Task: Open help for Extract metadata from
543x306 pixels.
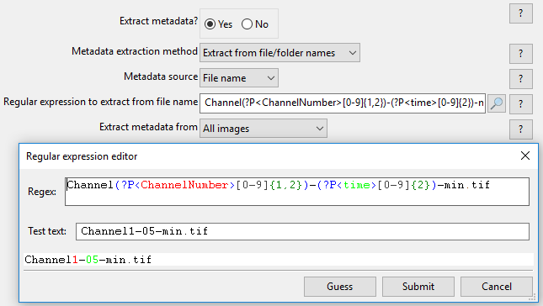Action: point(521,129)
